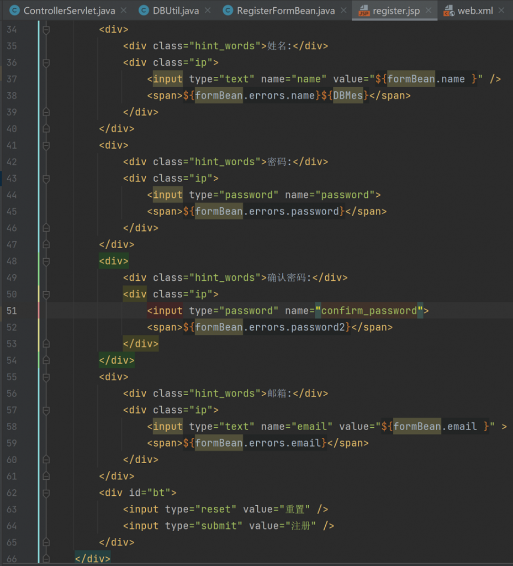513x566 pixels.
Task: Click the 密码 label text on line 42
Action: point(277,162)
